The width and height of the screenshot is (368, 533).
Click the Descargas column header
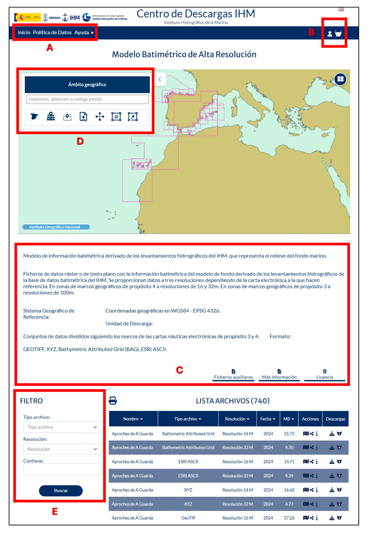click(x=335, y=419)
